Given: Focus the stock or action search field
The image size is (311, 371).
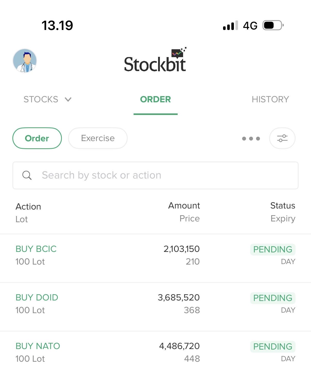Looking at the screenshot, I should pyautogui.click(x=160, y=175).
